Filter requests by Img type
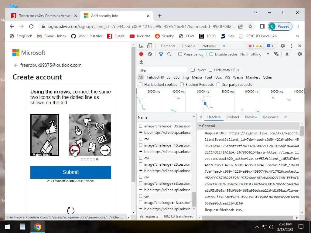311x233 pixels. 186,77
